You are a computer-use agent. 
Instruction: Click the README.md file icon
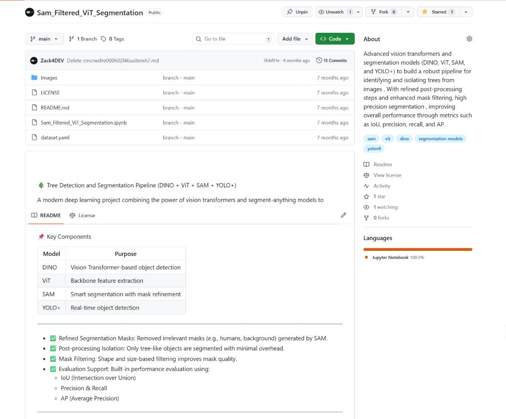(x=35, y=107)
